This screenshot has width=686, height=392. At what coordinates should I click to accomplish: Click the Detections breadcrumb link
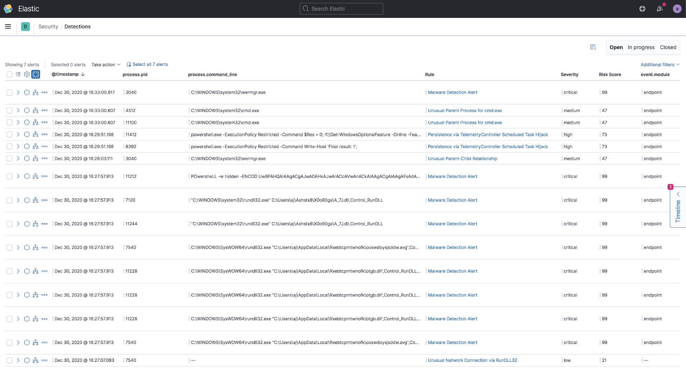pos(77,26)
